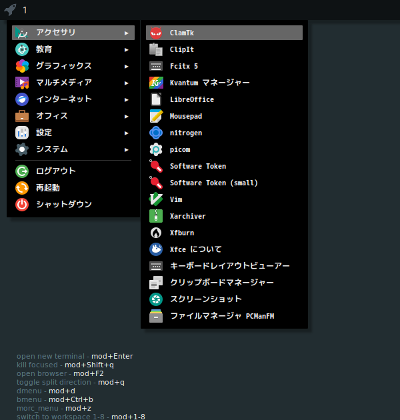Click 'dmenu - mod+d' hint text
Viewport: 400px width, 420px height.
tap(46, 391)
